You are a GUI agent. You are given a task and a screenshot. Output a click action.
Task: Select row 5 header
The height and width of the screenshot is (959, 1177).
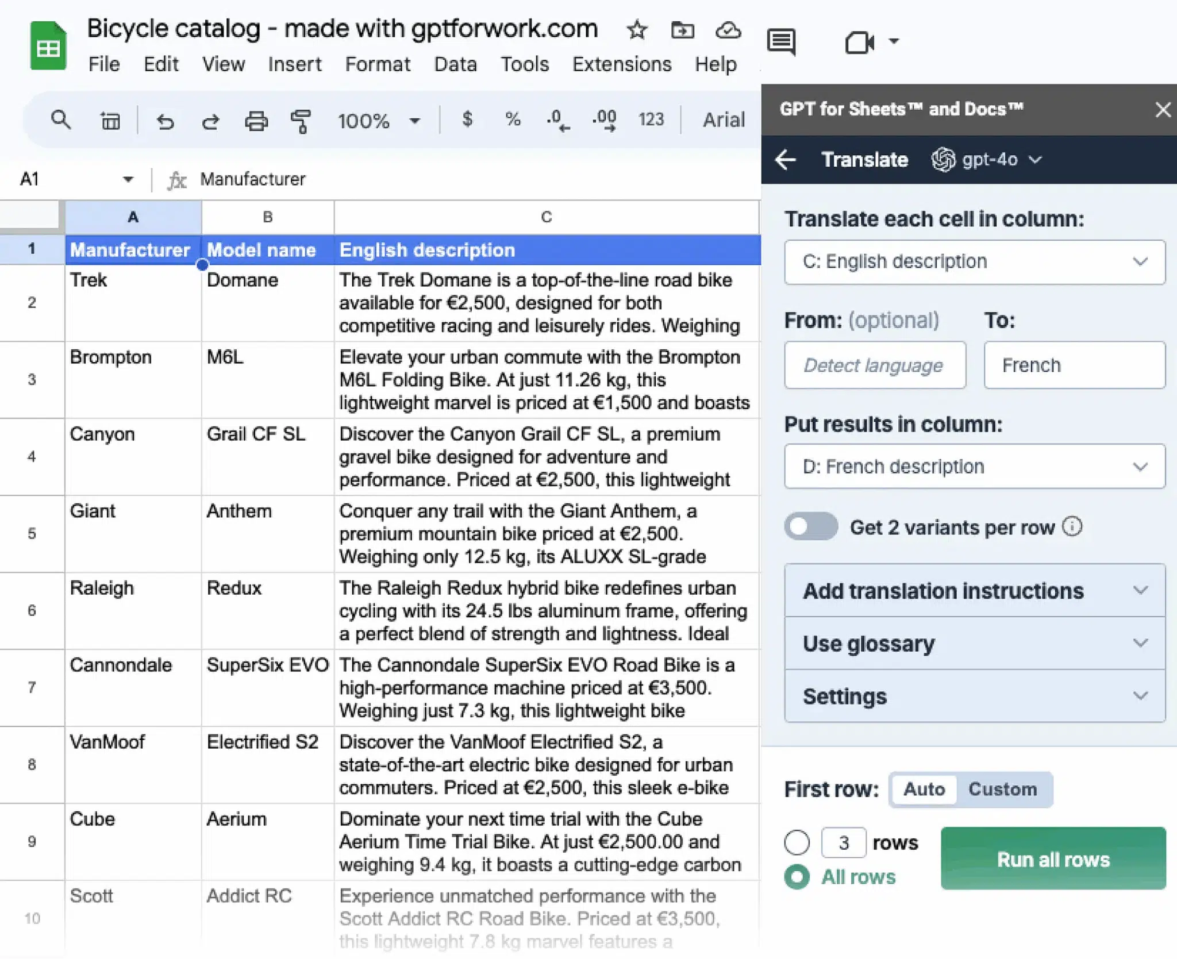coord(32,534)
